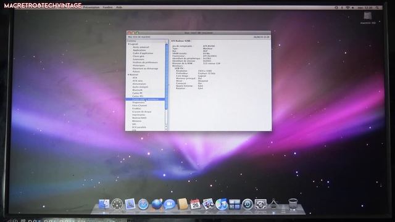
Task: Open the Fenêtre menu
Action: coord(107,7)
